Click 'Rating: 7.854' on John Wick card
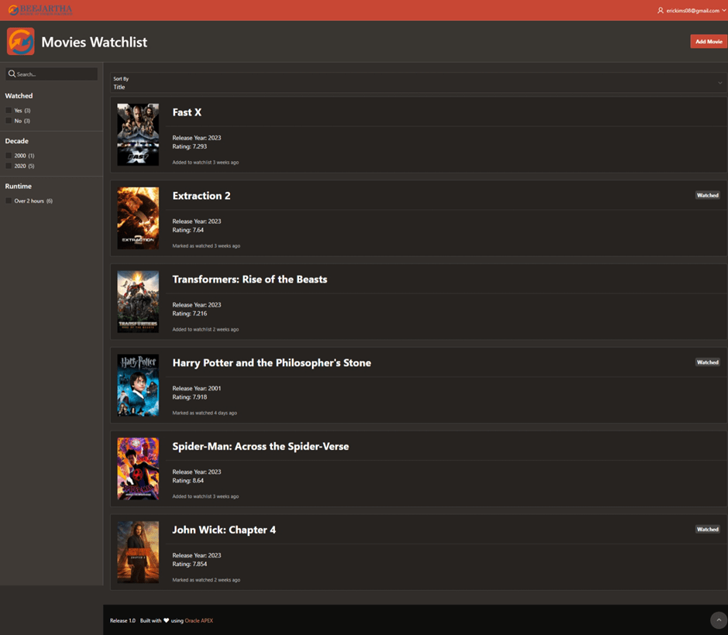The image size is (728, 635). pos(190,565)
